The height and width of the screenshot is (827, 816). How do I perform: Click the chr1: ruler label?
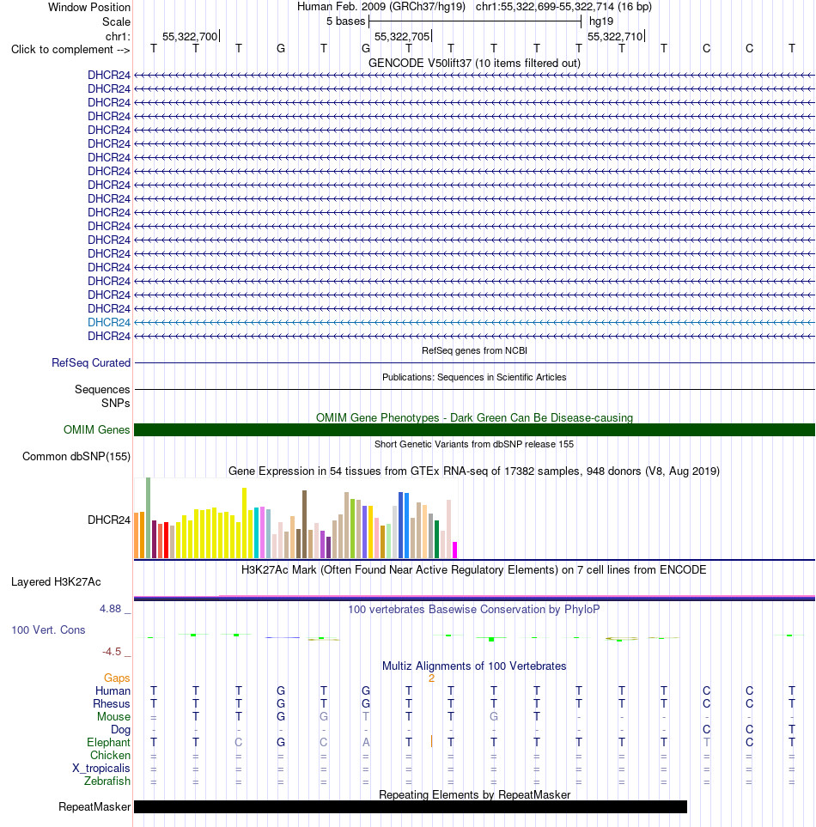118,36
